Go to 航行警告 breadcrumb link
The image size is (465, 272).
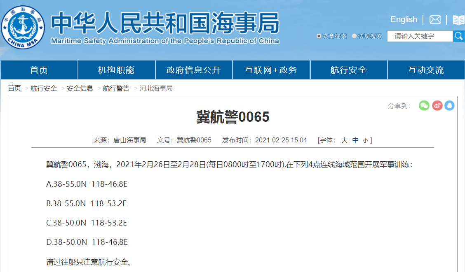tap(116, 88)
